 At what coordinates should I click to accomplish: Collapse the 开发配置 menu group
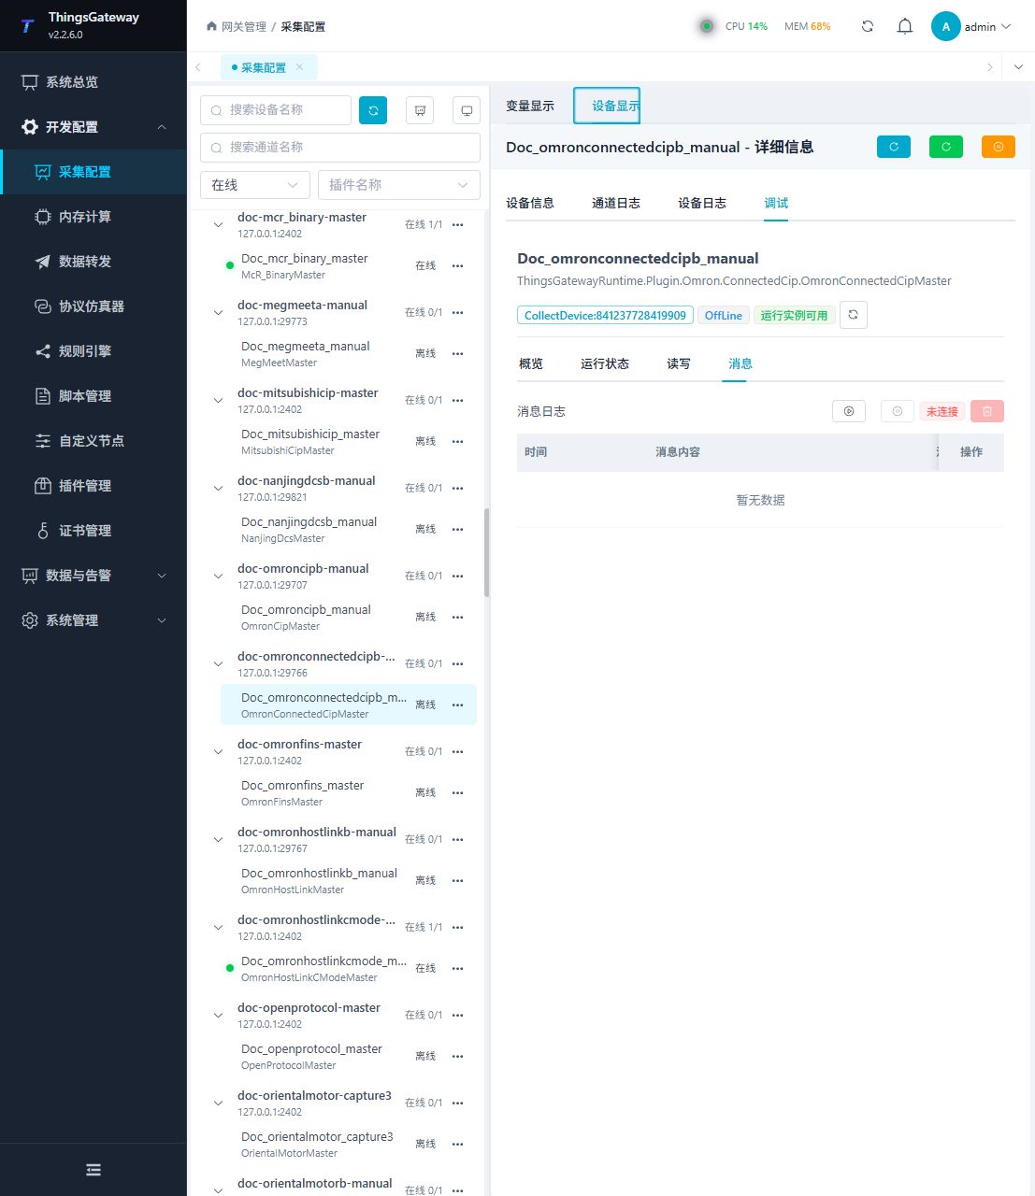coord(93,127)
